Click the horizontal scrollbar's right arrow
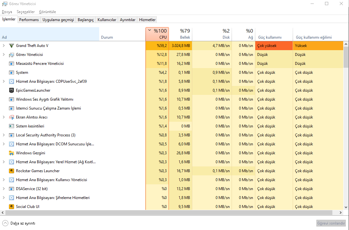This screenshot has height=230, width=349. tap(341, 212)
